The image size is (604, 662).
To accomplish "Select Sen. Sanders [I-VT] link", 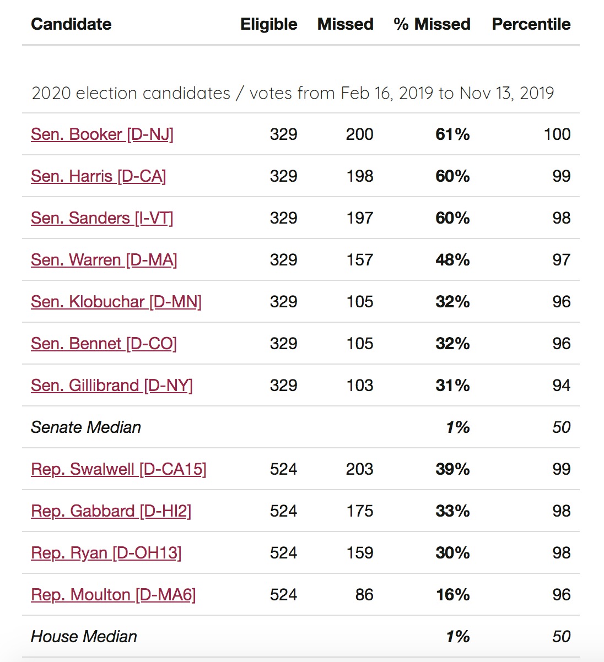I will pyautogui.click(x=102, y=218).
